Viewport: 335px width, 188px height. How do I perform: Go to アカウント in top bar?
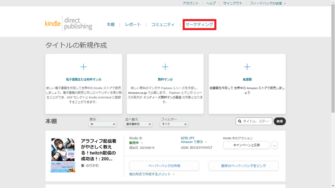(x=191, y=3)
